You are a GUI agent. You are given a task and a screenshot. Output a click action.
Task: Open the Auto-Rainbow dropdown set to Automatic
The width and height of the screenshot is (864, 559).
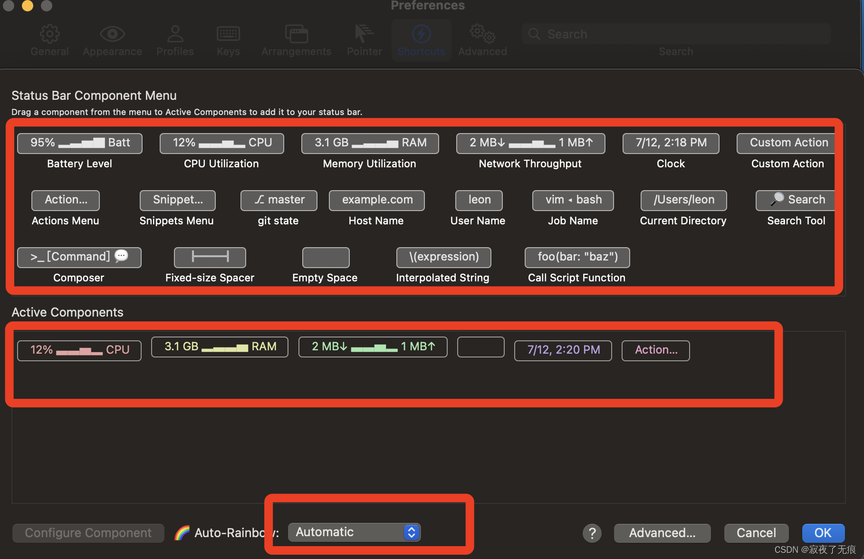(x=354, y=532)
